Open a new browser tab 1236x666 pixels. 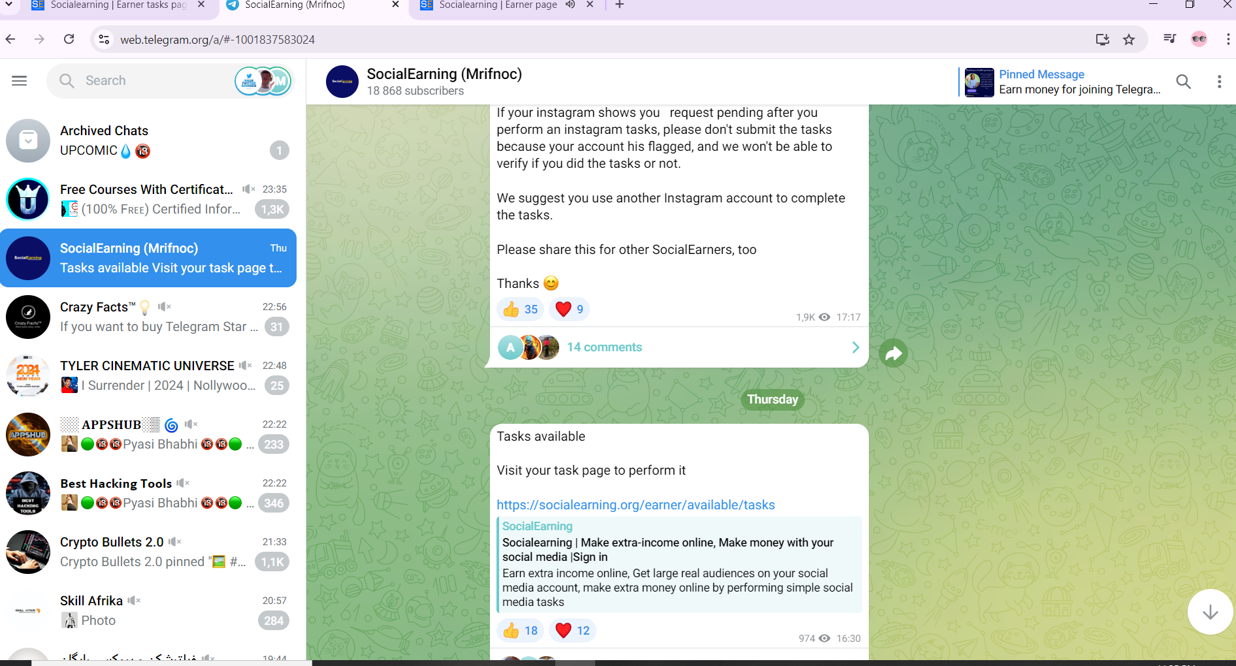coord(619,5)
